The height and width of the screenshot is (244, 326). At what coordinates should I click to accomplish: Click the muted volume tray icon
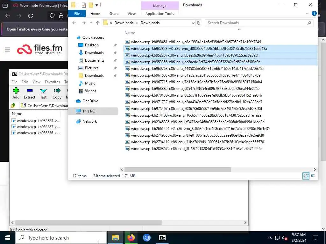(285, 238)
